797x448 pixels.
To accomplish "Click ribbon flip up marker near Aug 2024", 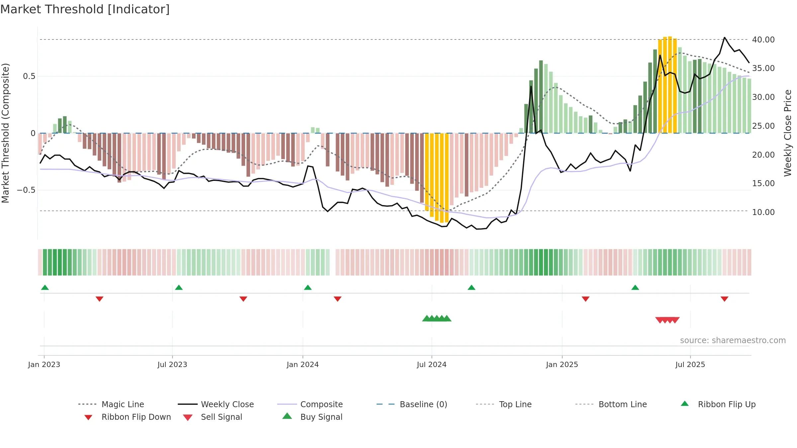I will [472, 287].
